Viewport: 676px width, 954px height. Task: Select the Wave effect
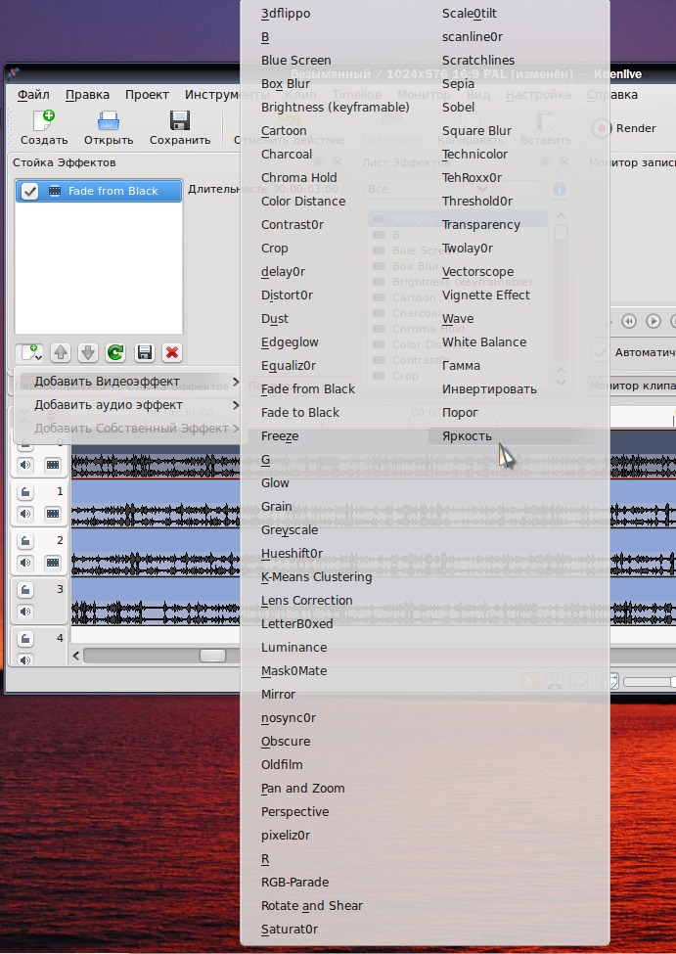[458, 319]
